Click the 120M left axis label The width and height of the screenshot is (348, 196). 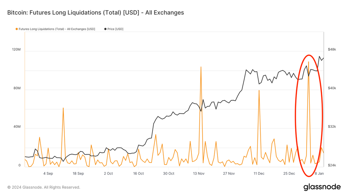click(x=16, y=50)
